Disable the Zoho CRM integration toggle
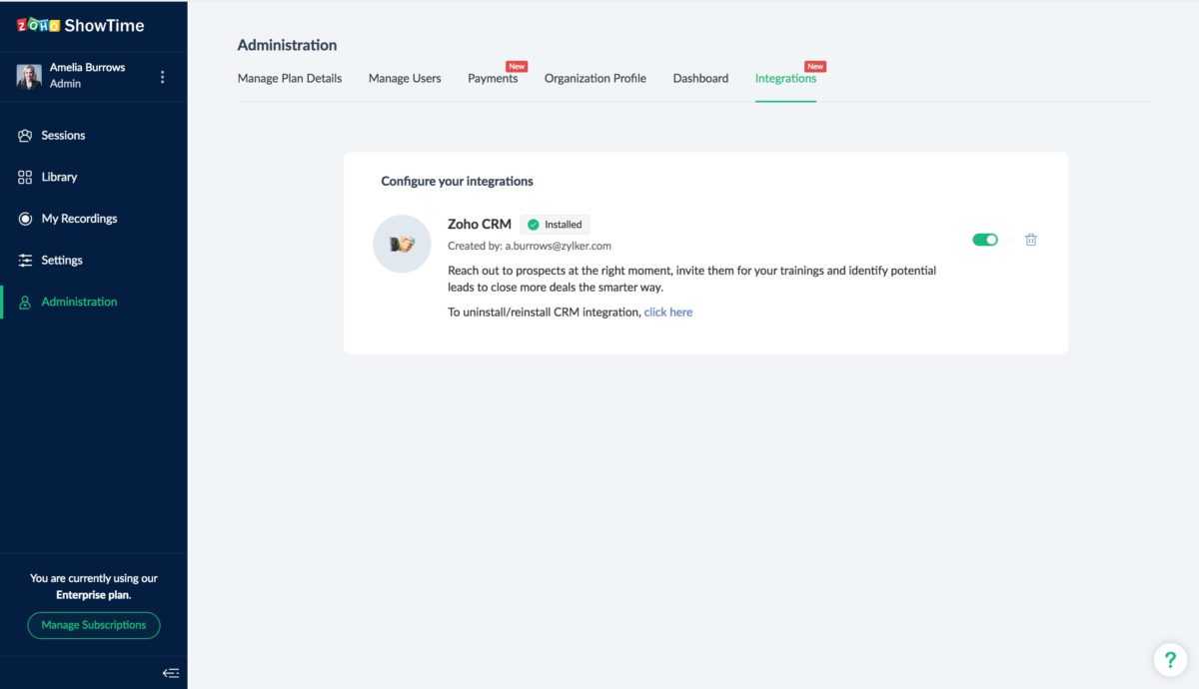This screenshot has height=689, width=1199. pyautogui.click(x=985, y=240)
